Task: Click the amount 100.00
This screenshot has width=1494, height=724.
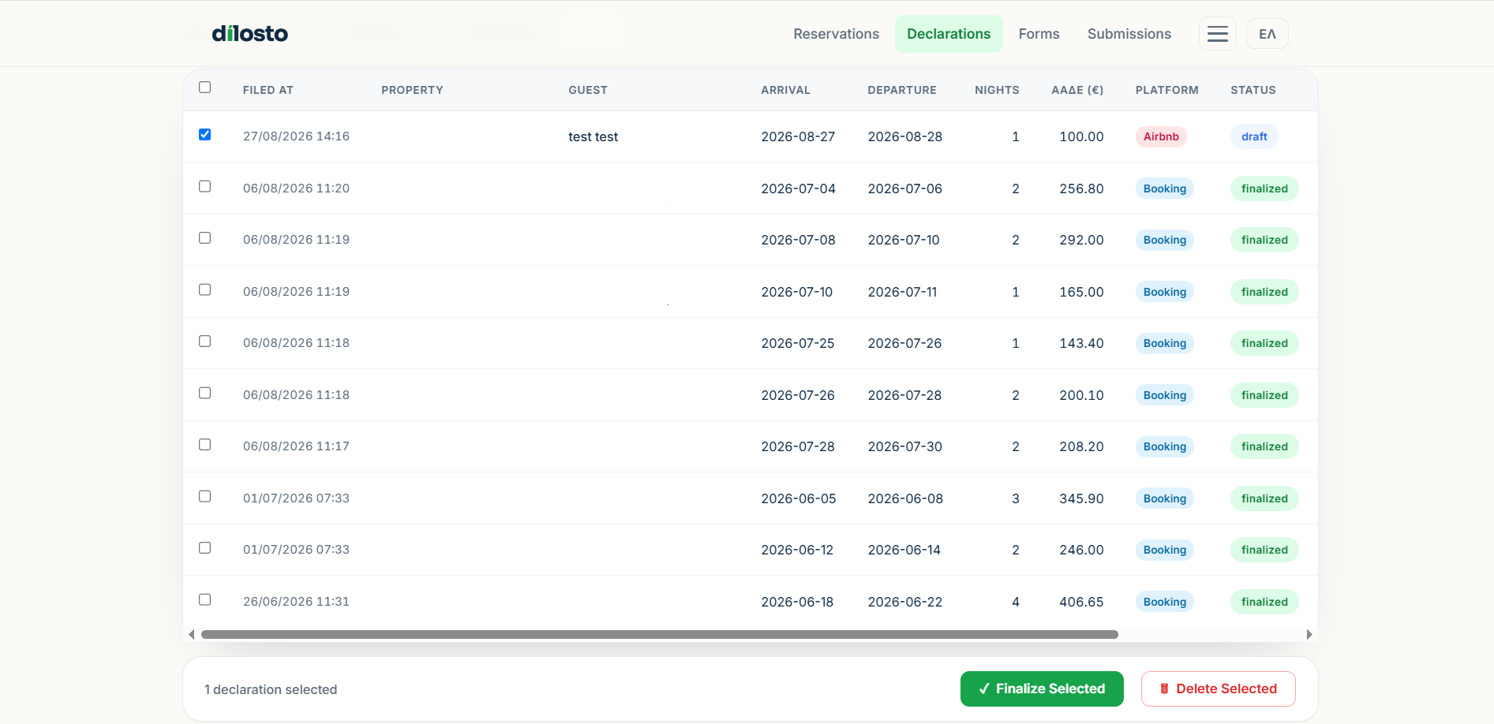Action: (x=1081, y=136)
